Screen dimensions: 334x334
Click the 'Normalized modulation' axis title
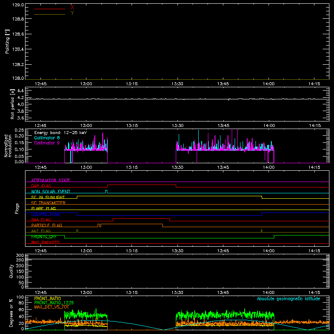pyautogui.click(x=8, y=146)
